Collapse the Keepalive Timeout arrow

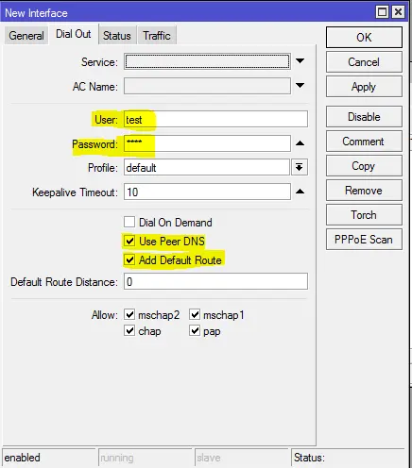coord(300,192)
